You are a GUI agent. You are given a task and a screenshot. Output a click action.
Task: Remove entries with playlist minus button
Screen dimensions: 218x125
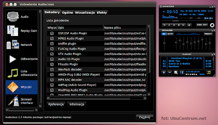(170, 72)
